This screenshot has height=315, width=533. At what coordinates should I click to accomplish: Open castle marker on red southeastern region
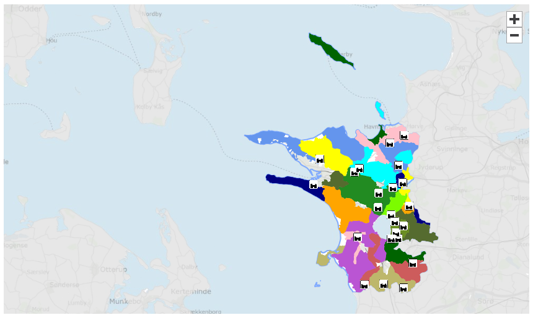point(412,264)
